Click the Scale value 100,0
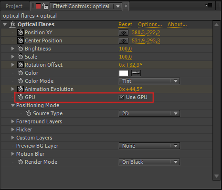Image resolution: width=222 pixels, height=190 pixels. [126, 57]
